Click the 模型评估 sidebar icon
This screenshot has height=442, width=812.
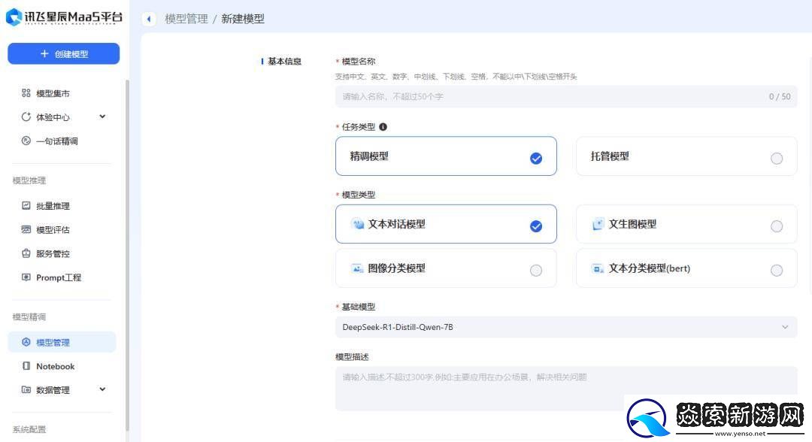(x=27, y=230)
